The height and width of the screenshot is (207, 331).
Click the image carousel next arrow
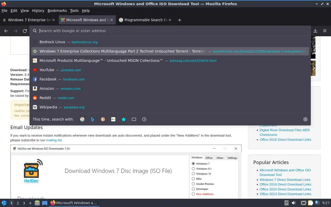313,68
